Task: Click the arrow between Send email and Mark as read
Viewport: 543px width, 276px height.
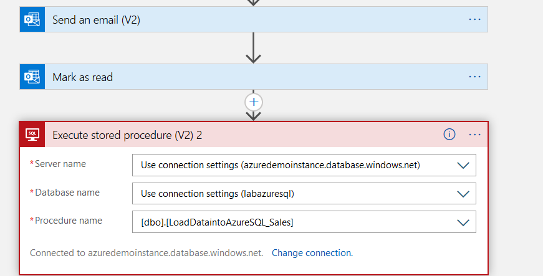Action: point(253,48)
